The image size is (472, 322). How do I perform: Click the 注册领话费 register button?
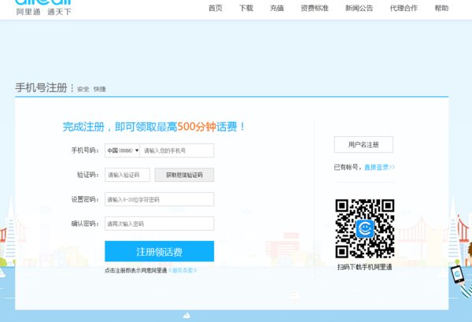pos(159,251)
